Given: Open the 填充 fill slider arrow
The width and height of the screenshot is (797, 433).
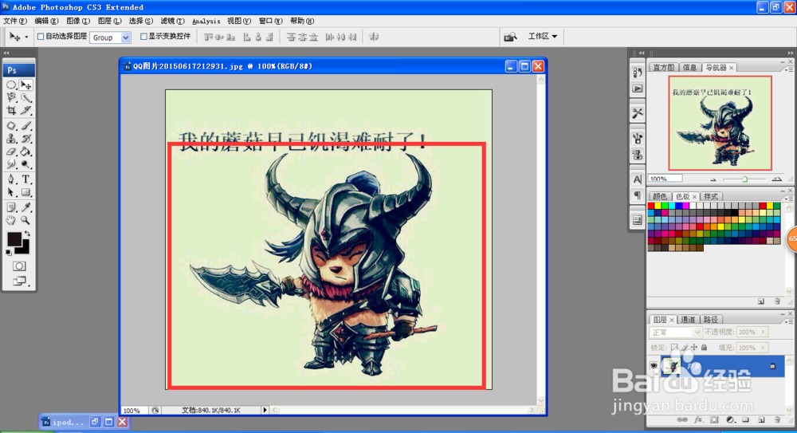Looking at the screenshot, I should click(763, 348).
